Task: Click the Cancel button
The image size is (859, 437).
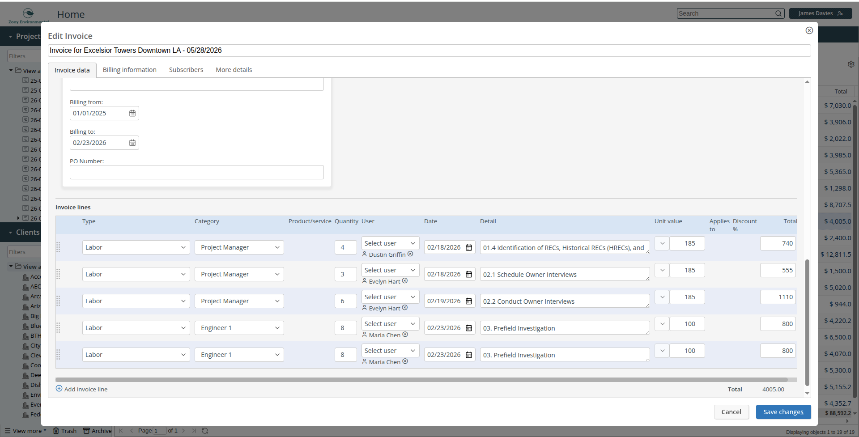Action: point(731,412)
